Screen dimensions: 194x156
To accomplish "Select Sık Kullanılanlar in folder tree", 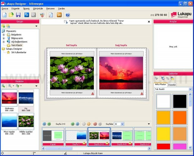I will 19,53.
